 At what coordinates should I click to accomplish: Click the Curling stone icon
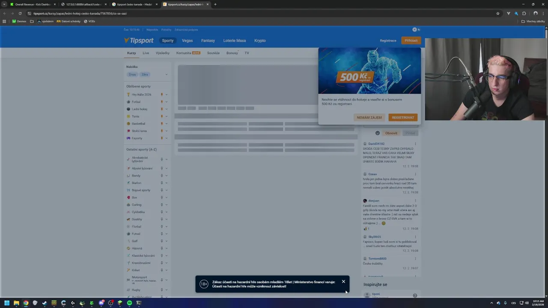click(x=128, y=205)
